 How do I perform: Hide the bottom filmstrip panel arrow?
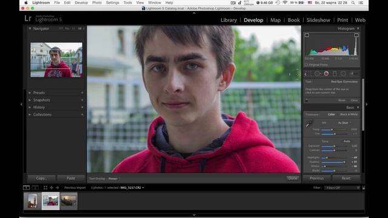[x=194, y=216]
